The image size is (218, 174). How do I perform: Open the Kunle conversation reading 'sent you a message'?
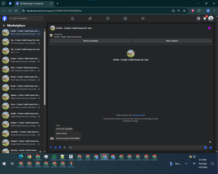click(x=22, y=78)
